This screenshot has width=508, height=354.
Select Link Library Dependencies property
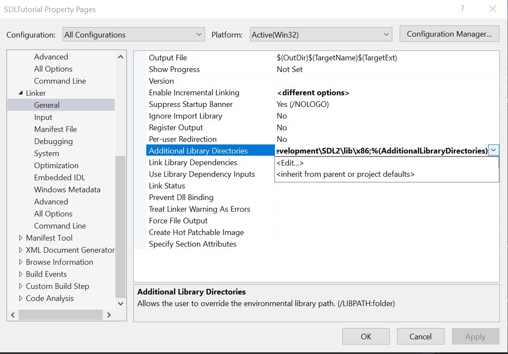(193, 163)
